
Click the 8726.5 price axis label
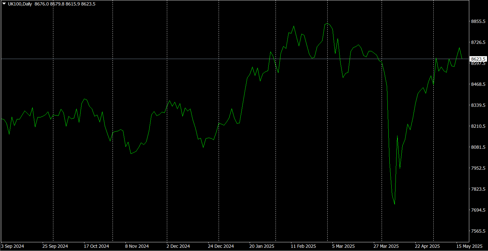pyautogui.click(x=478, y=42)
